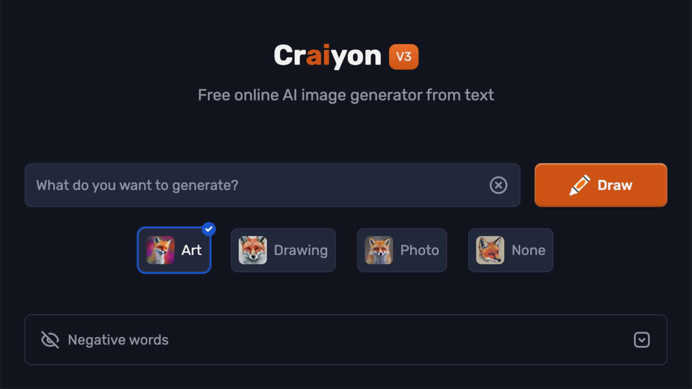Click the realistic fox thumbnail for Photo
The height and width of the screenshot is (389, 692).
pos(379,250)
